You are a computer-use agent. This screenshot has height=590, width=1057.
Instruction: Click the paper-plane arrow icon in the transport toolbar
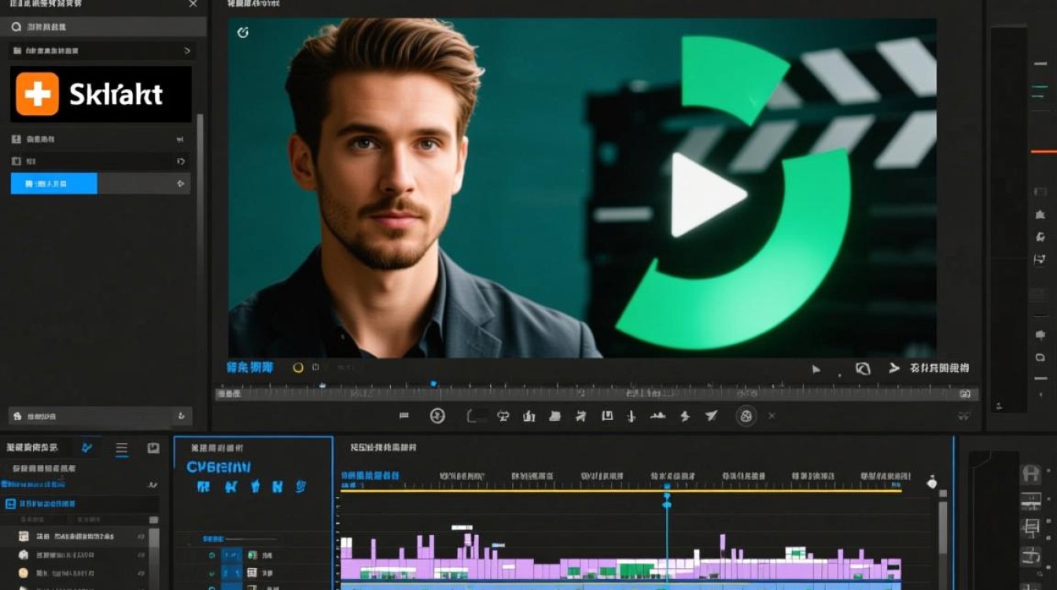(x=711, y=416)
